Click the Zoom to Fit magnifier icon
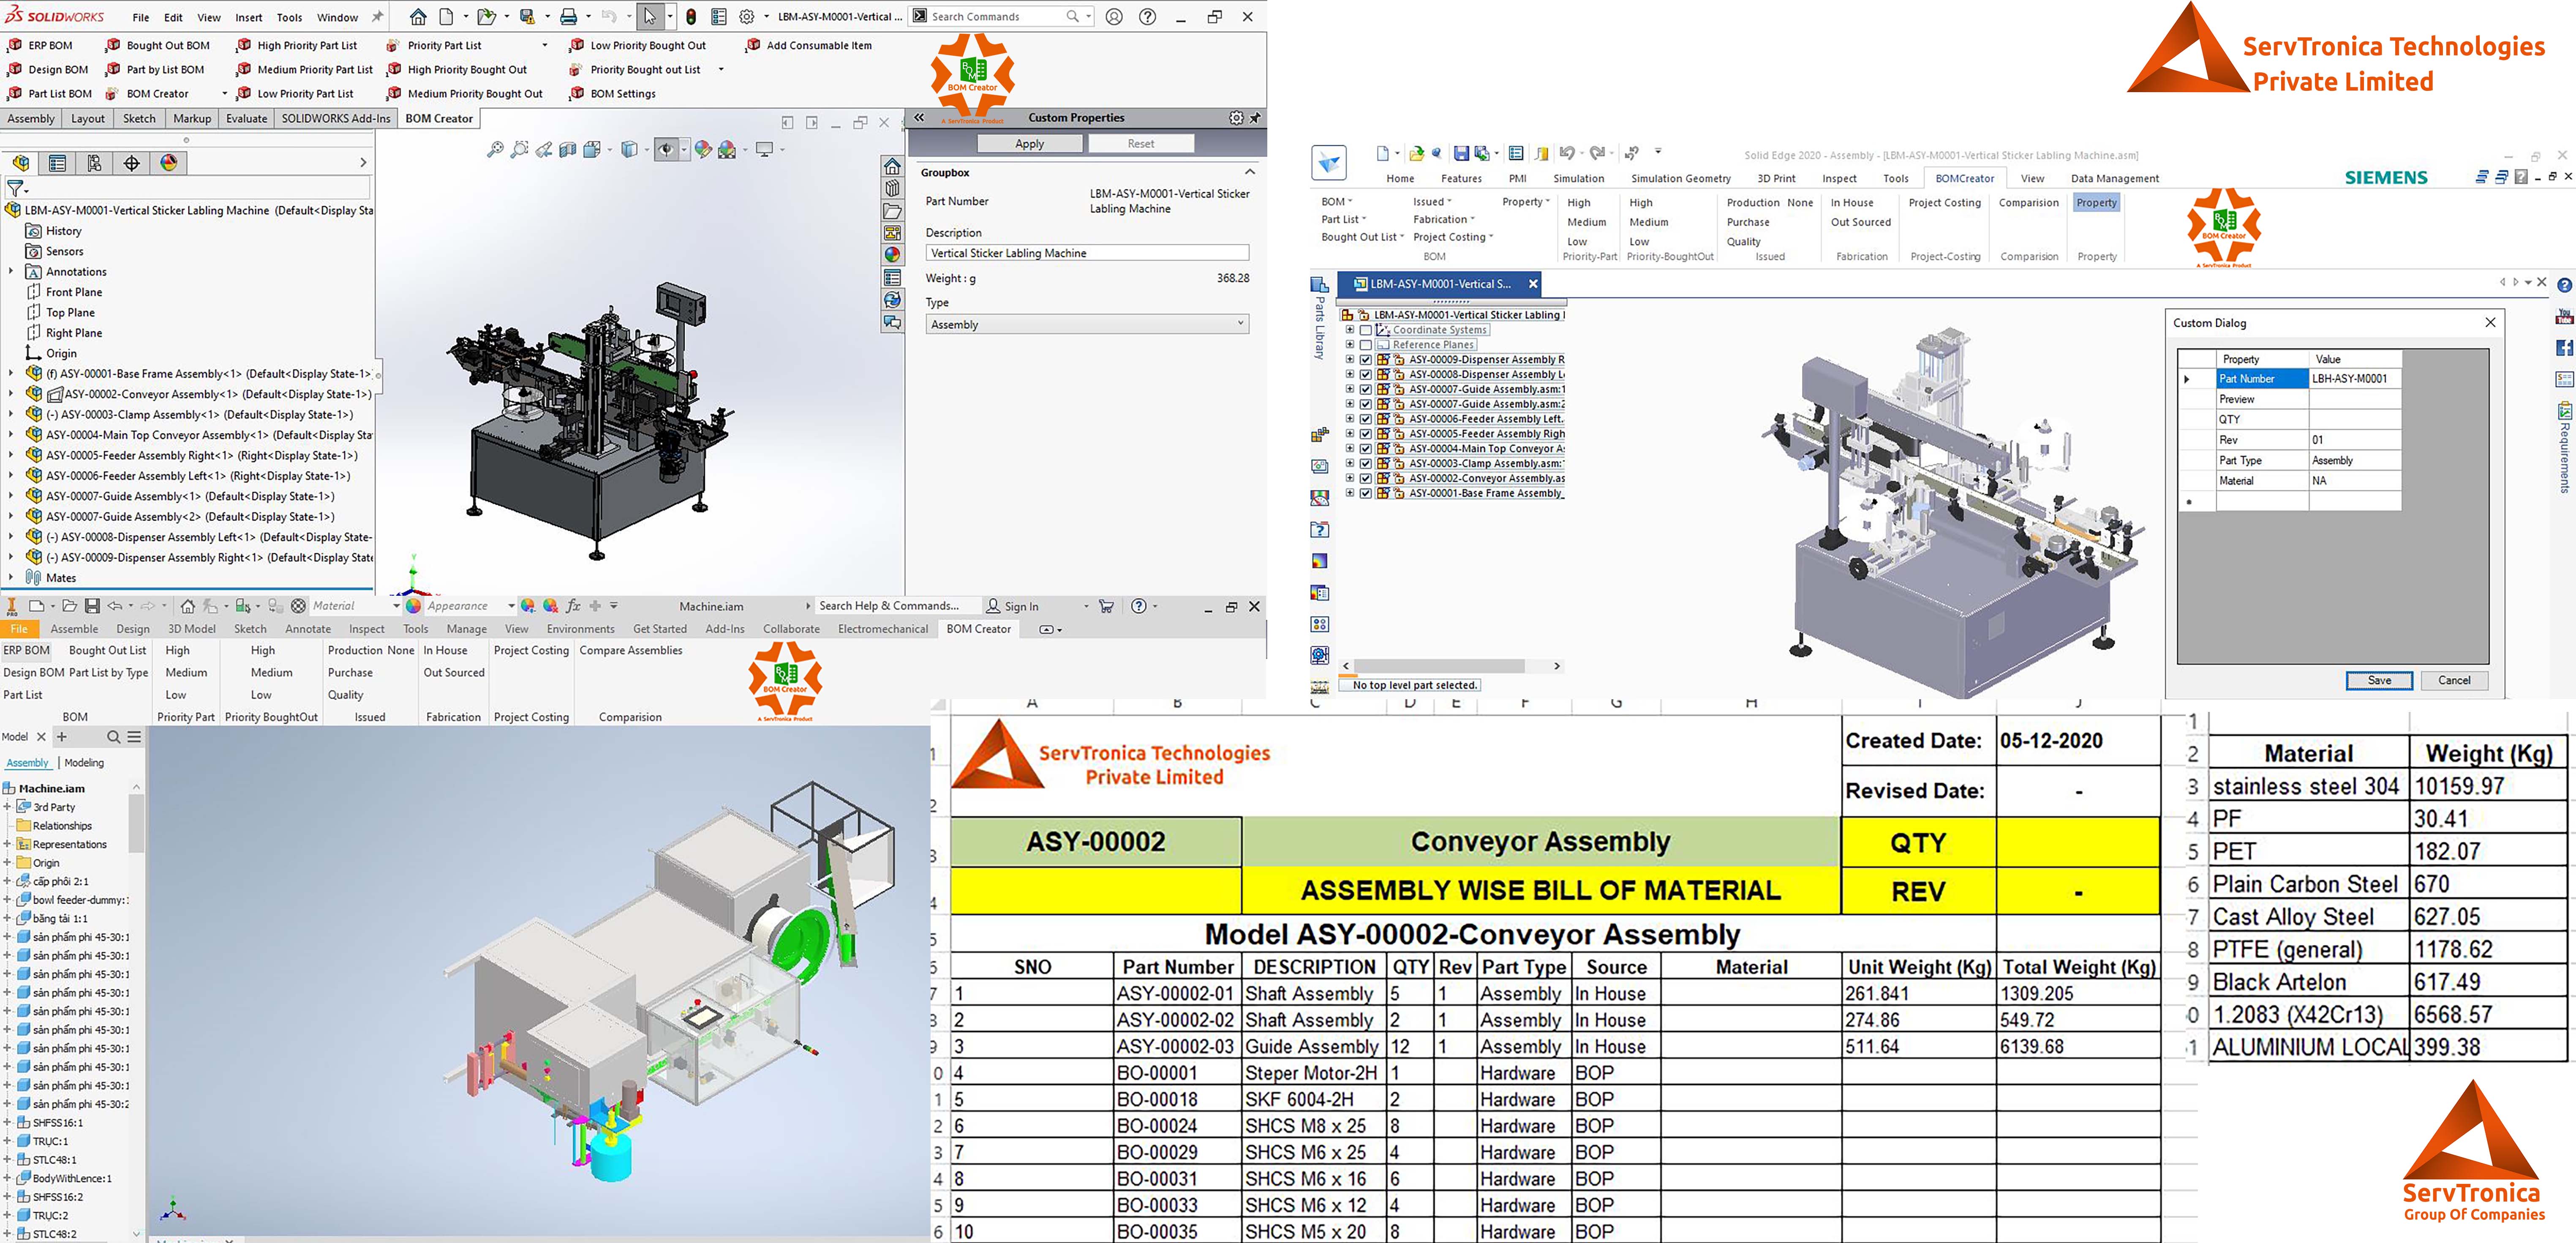The image size is (2576, 1243). pos(495,149)
